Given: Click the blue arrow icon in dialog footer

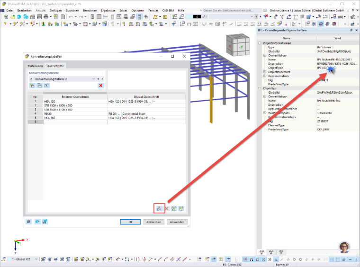Looking at the screenshot, I should click(37, 222).
